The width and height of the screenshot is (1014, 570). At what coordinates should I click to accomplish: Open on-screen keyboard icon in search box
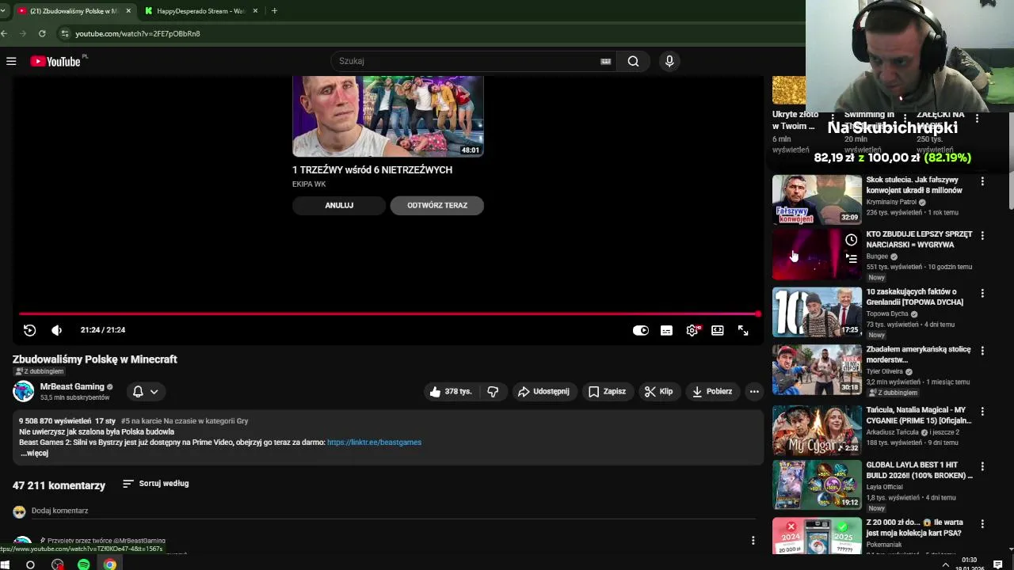coord(606,61)
